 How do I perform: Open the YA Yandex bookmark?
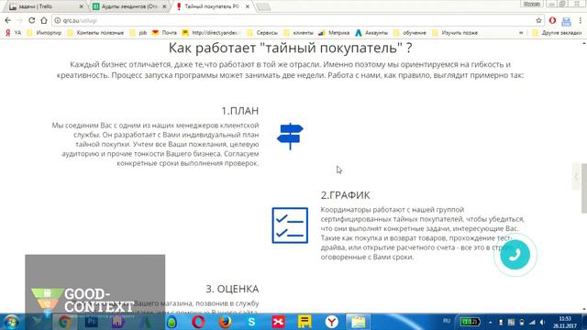coord(13,33)
